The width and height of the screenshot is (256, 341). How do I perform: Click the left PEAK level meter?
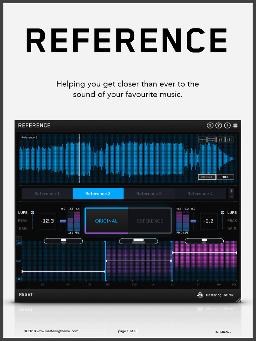click(77, 221)
